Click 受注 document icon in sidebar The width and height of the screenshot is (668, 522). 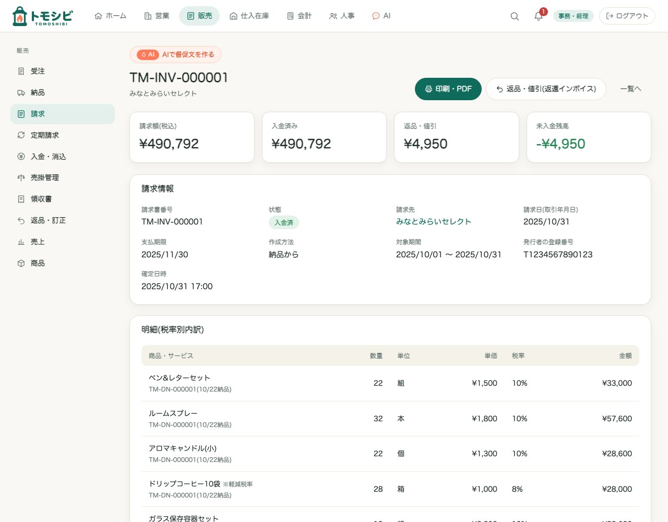21,71
